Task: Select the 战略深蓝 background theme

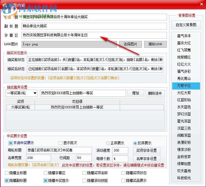Action: click(x=186, y=135)
